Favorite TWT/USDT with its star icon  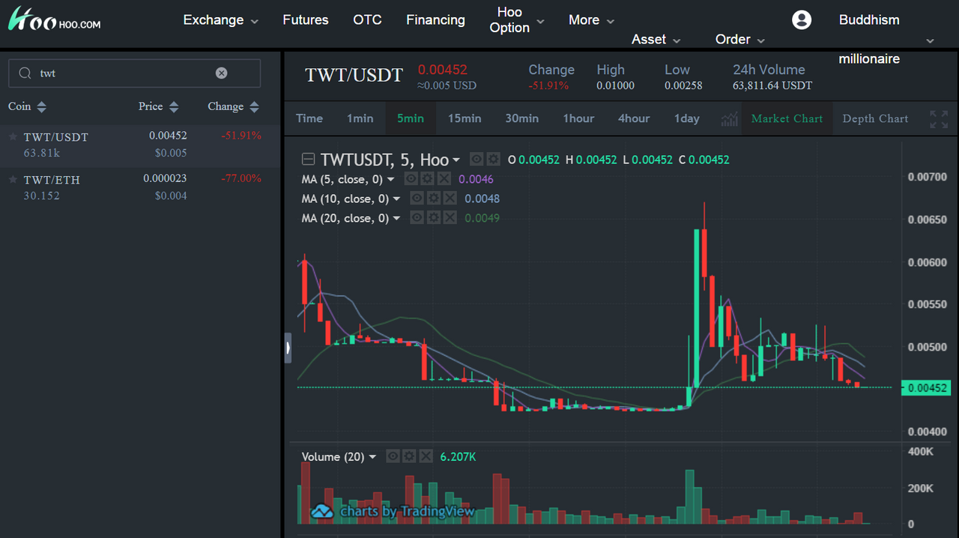(x=13, y=137)
